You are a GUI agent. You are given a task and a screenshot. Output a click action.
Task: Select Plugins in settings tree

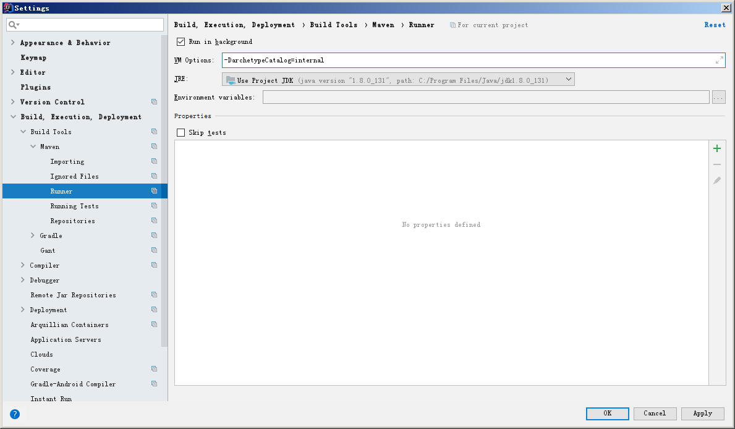36,87
